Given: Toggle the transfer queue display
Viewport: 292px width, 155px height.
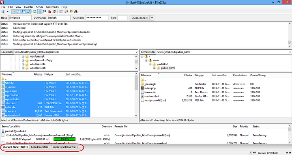Looking at the screenshot, I should click(x=28, y=11).
